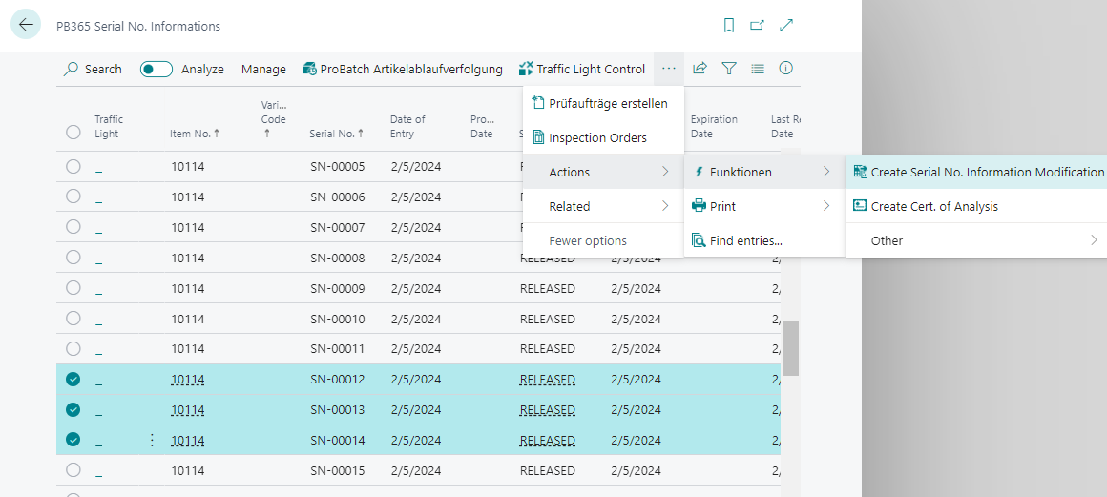Click Date of Entry in SN-00015 row
This screenshot has height=497, width=1107.
(x=416, y=471)
